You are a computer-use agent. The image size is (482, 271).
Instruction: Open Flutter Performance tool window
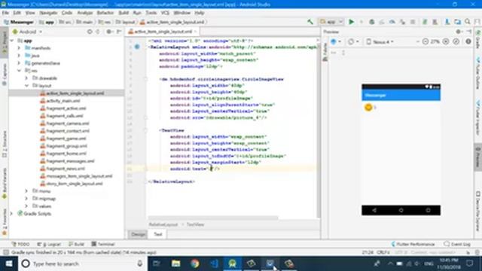(413, 244)
